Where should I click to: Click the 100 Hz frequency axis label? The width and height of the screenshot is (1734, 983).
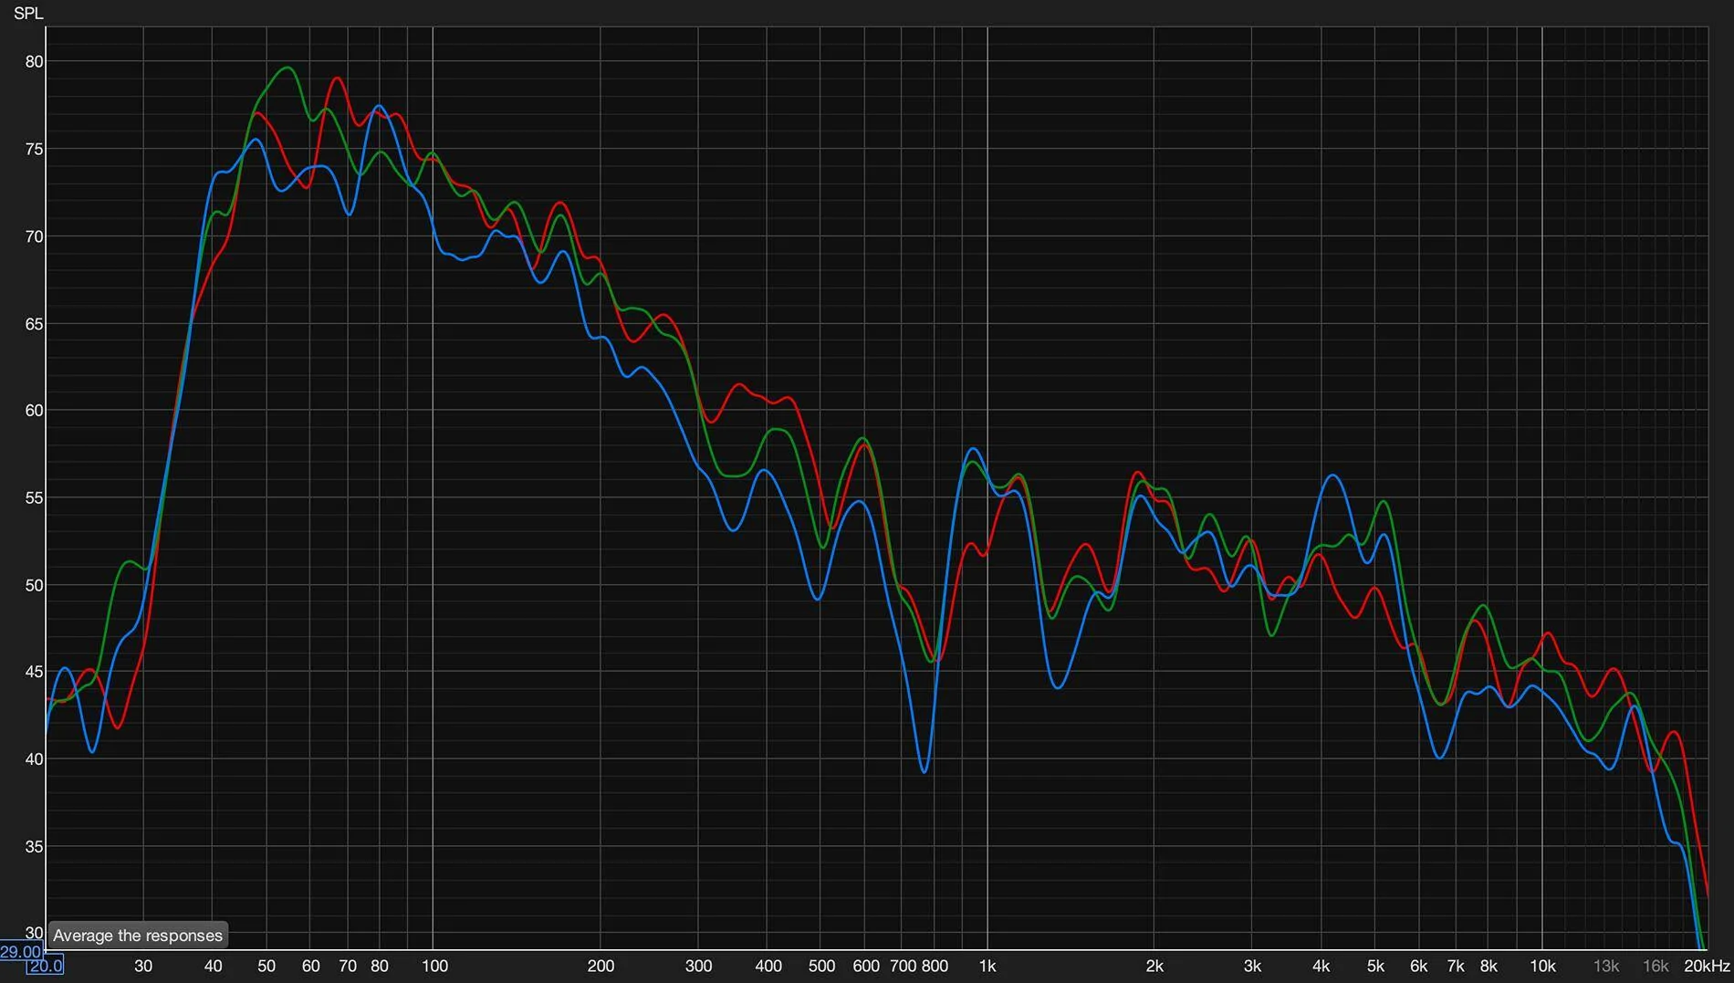tap(434, 966)
